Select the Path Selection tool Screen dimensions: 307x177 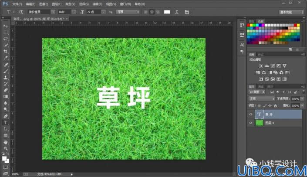(x=6, y=129)
